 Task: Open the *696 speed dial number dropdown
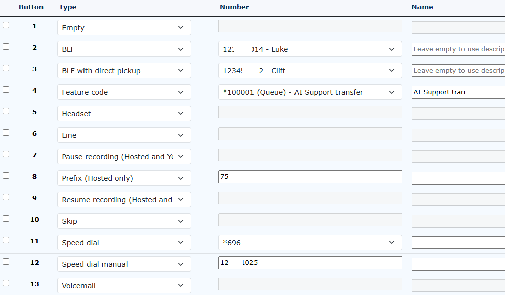(310, 243)
